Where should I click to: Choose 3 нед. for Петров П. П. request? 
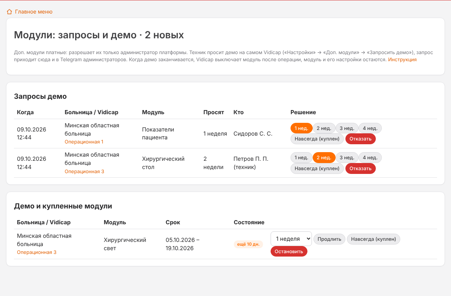click(x=347, y=158)
